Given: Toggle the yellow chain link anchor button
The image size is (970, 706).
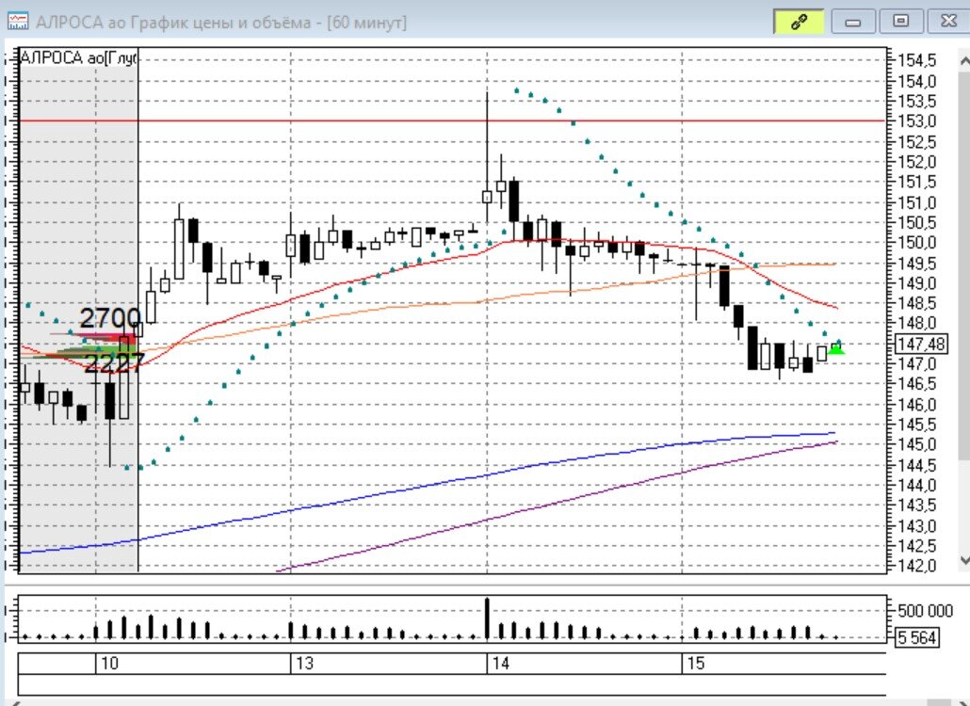Looking at the screenshot, I should (799, 23).
